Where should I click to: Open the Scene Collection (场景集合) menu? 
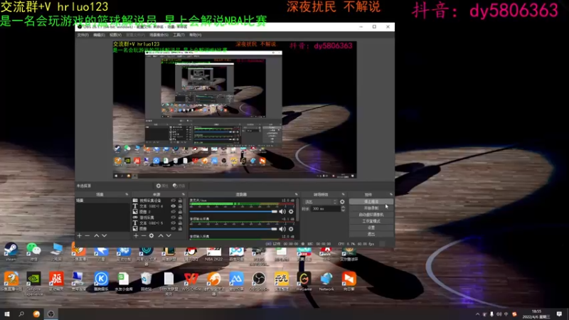159,35
